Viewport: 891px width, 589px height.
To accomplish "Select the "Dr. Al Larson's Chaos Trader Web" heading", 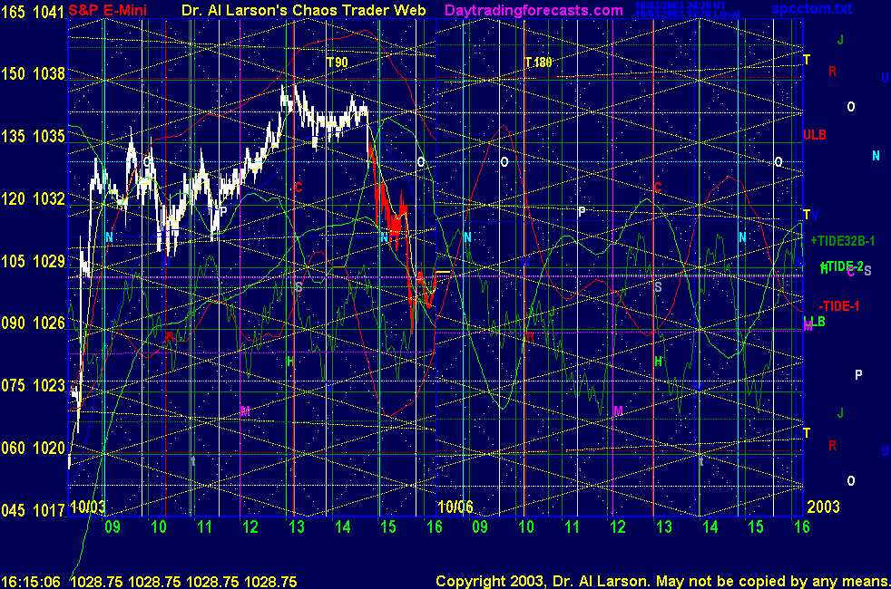I will point(303,10).
